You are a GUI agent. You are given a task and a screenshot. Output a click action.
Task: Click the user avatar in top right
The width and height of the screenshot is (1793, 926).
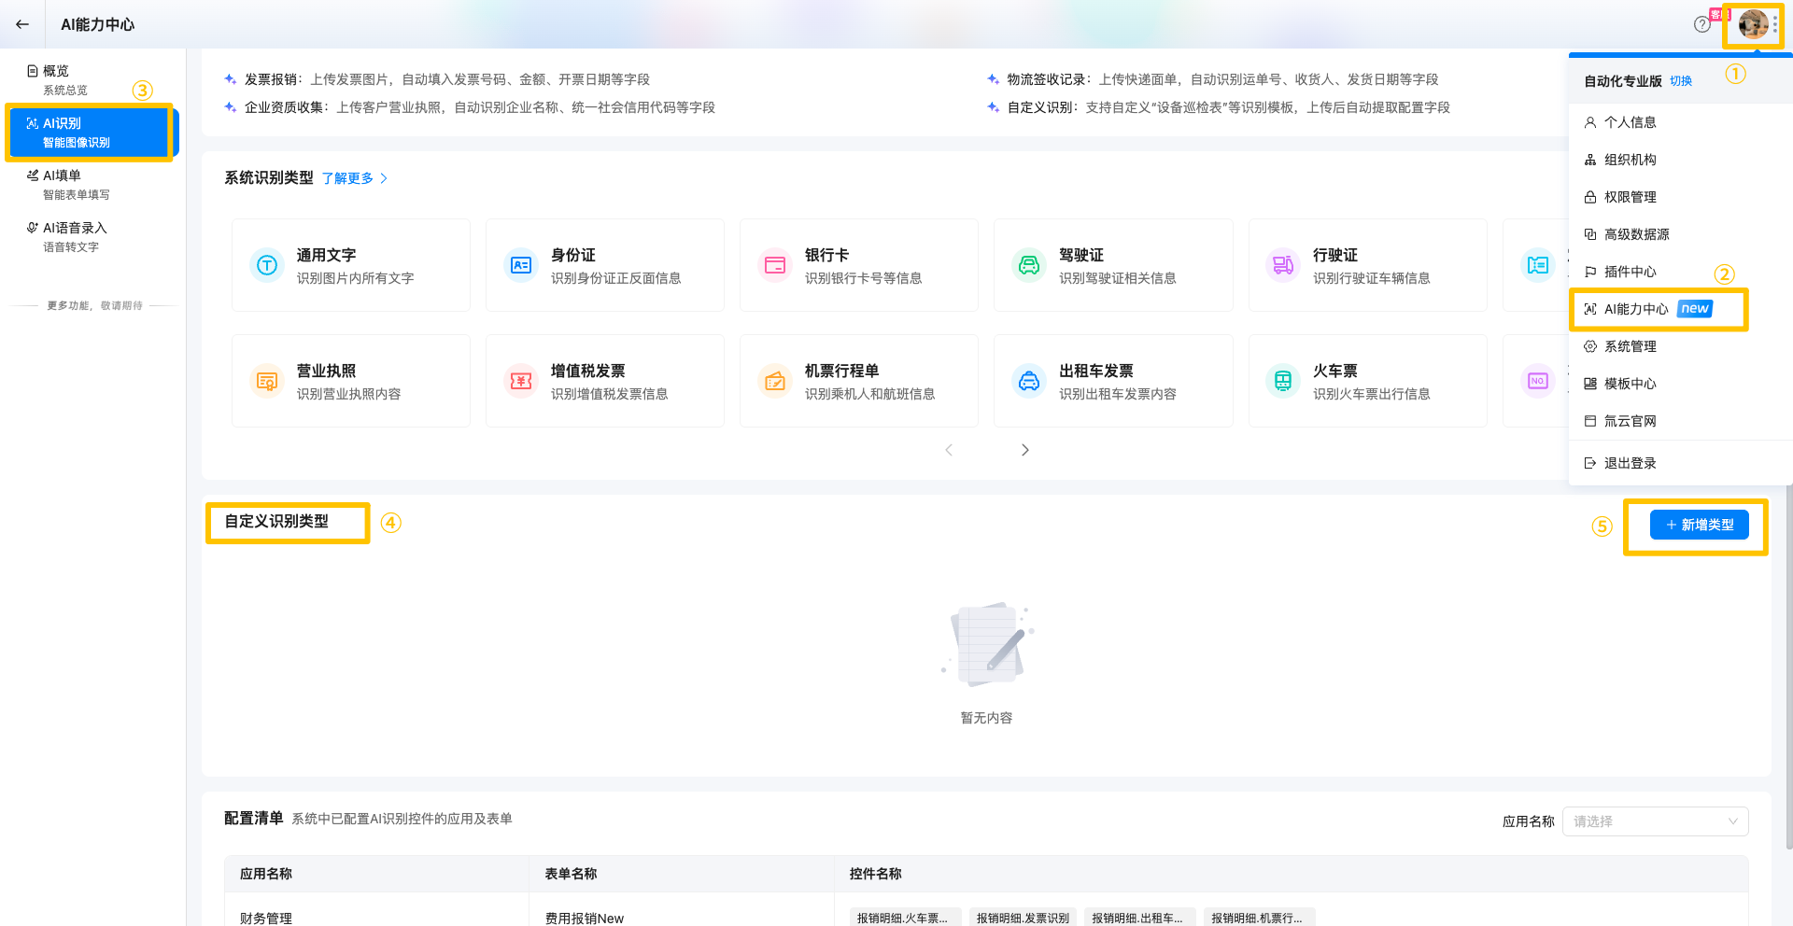click(1752, 24)
